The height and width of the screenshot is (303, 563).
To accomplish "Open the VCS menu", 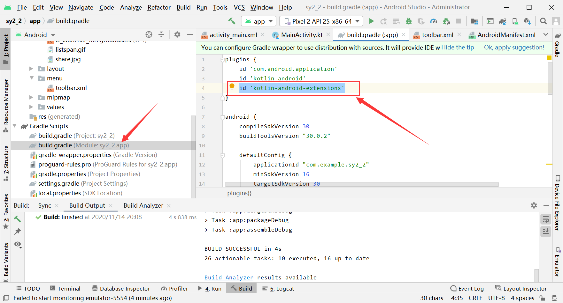I will (x=239, y=7).
